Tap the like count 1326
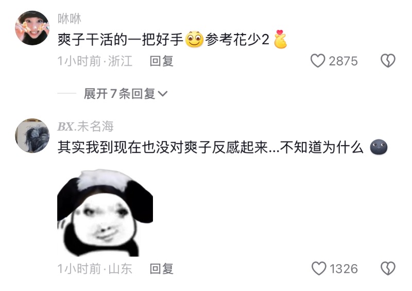Image resolution: width=412 pixels, height=291 pixels. [x=344, y=269]
